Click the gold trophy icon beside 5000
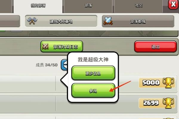Viewport: 179px width, 119px height. tap(168, 83)
